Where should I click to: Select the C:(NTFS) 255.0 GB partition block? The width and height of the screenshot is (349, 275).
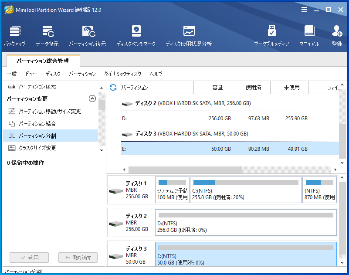[246, 190]
